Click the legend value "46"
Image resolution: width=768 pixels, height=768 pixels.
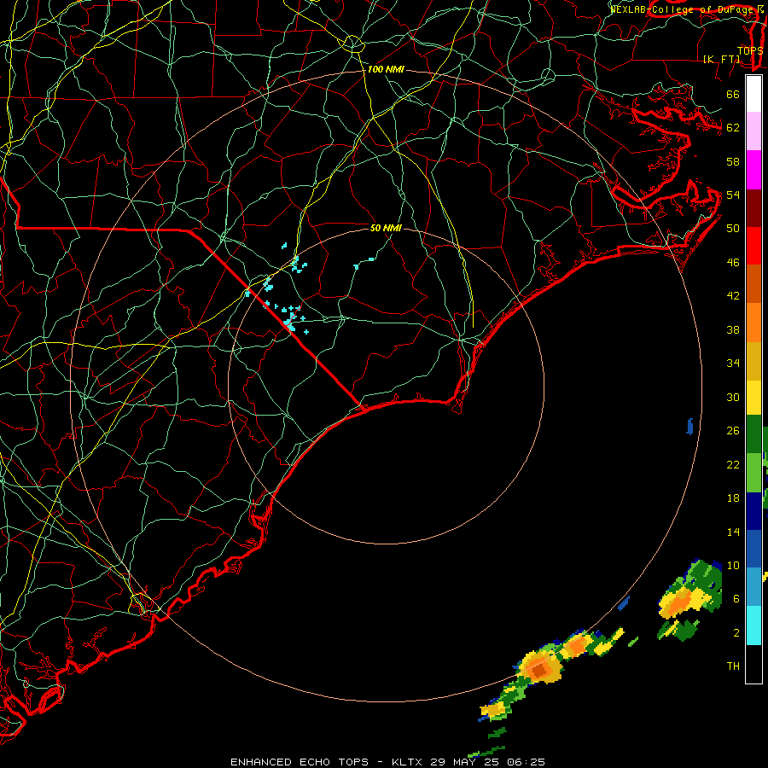(x=733, y=263)
